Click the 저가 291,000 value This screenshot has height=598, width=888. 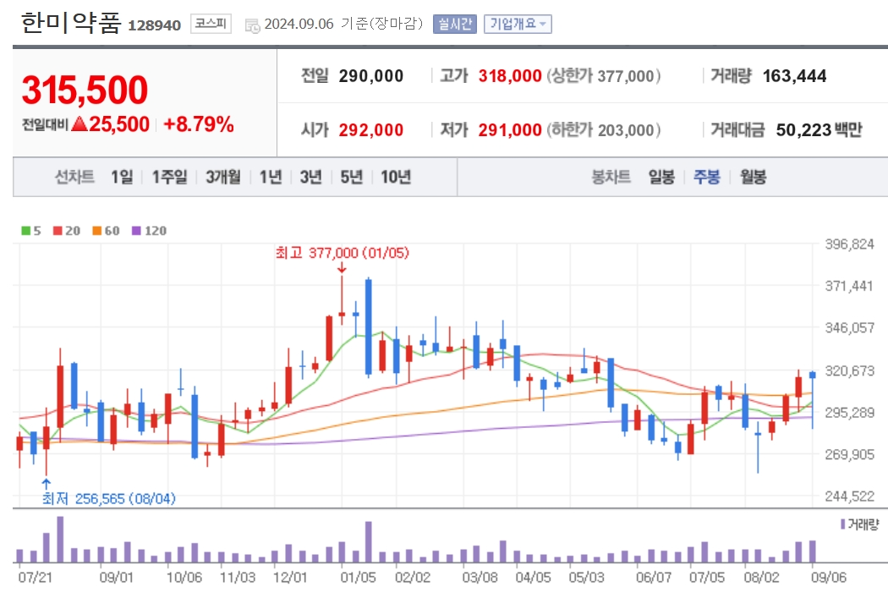(x=510, y=130)
